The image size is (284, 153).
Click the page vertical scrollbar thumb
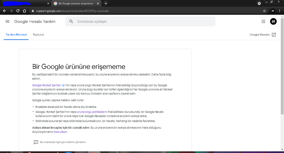click(282, 66)
